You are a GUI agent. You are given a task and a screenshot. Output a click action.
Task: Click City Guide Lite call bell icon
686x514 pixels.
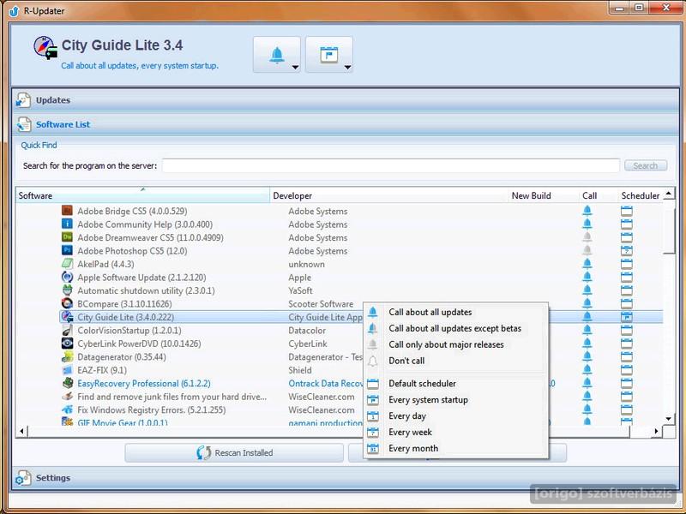(587, 317)
